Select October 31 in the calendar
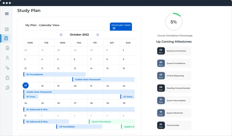Viewport: 232px width, 136px height. click(25, 116)
